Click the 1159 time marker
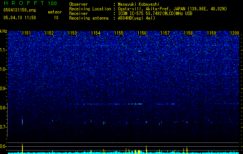This screenshot has height=154, width=243. (x=212, y=33)
